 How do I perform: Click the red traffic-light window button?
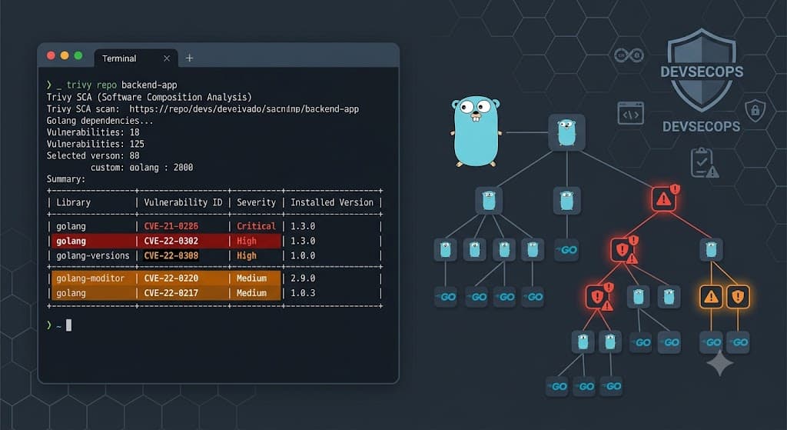[51, 55]
